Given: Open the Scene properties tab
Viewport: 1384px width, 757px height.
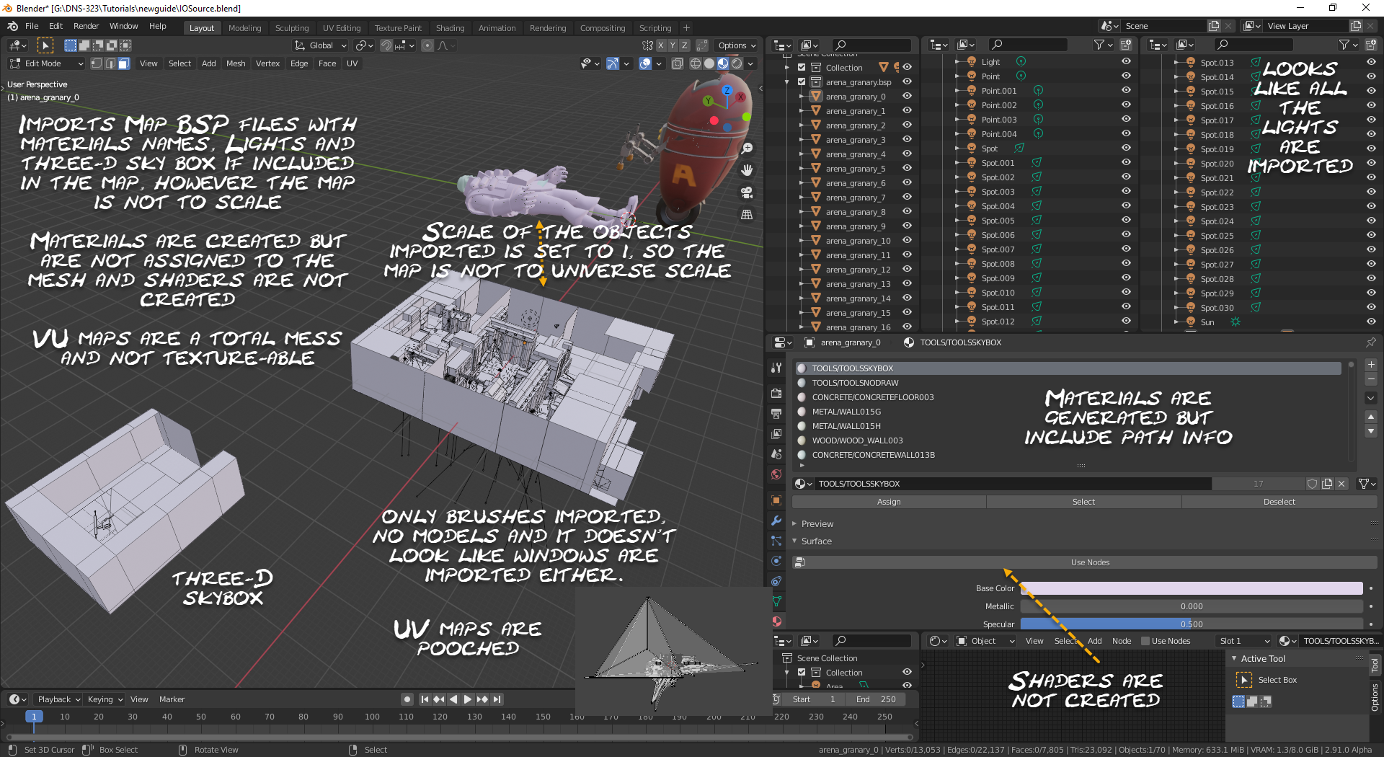Looking at the screenshot, I should (x=776, y=454).
